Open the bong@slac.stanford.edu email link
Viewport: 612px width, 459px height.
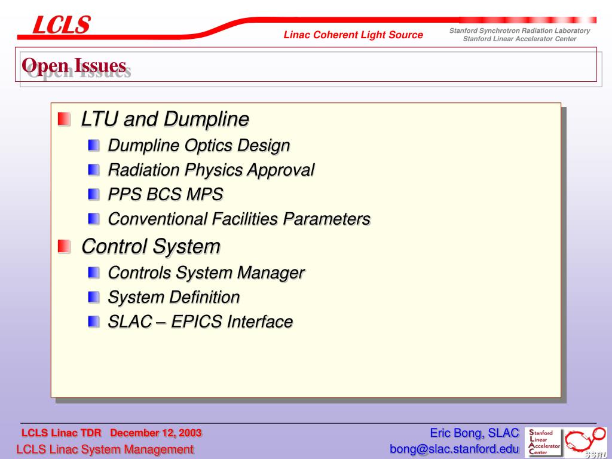[x=454, y=449]
